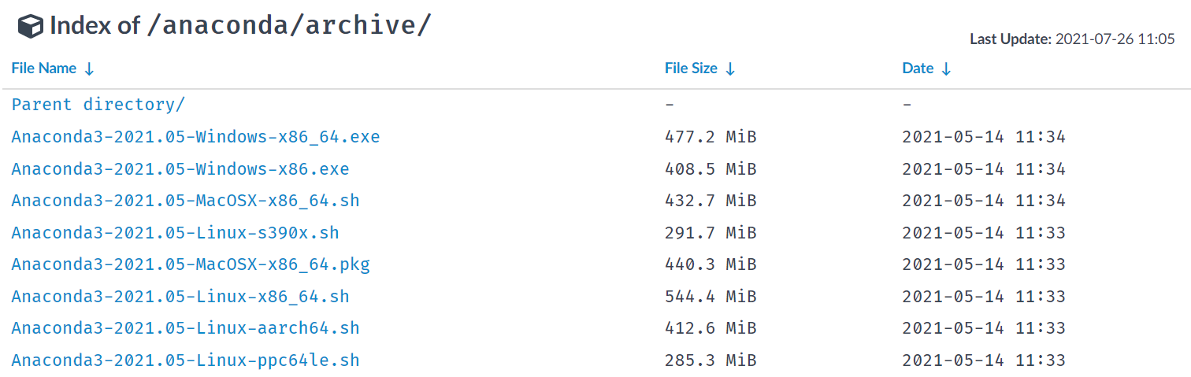Viewport: 1191px width, 377px height.
Task: Click the box icon beside Index heading
Action: click(x=31, y=26)
